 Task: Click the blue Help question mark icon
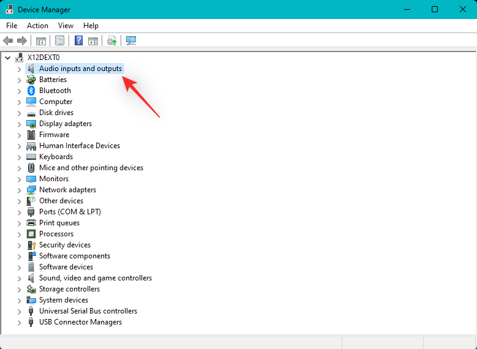coord(78,40)
